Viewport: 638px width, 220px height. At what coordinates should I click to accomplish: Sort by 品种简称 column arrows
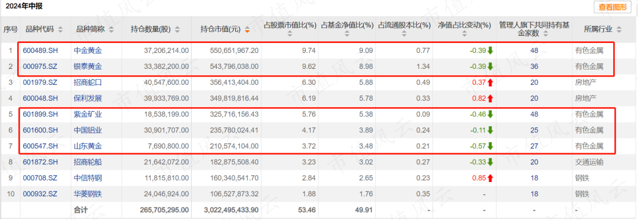(112, 29)
